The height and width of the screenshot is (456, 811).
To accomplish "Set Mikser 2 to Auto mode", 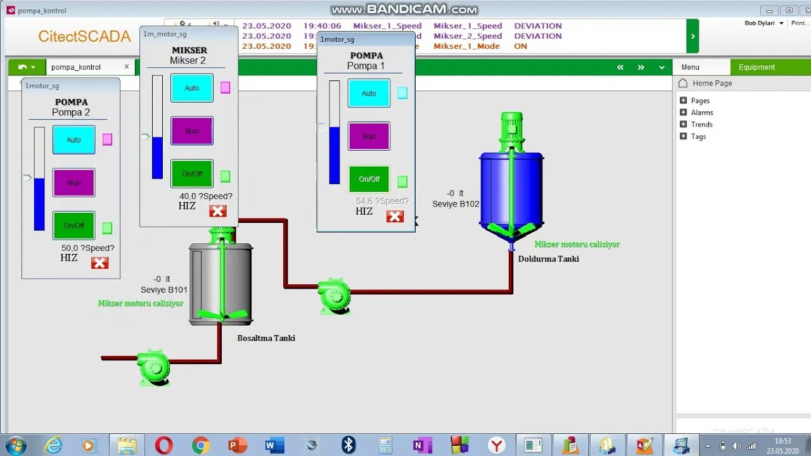I will (192, 87).
